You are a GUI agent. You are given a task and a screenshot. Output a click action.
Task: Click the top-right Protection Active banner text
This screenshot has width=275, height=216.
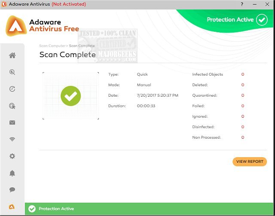click(x=230, y=20)
